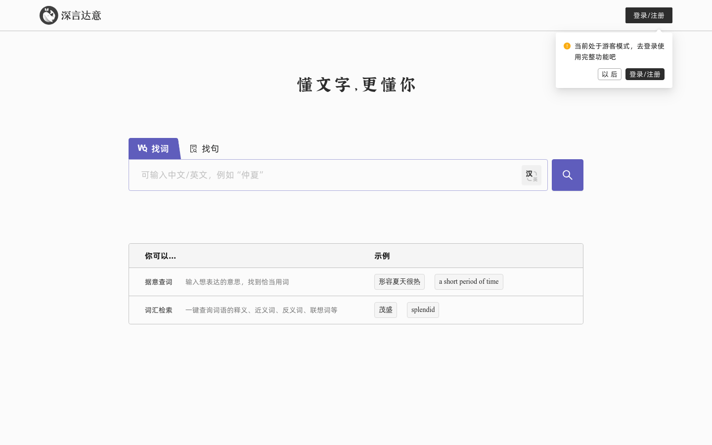Click the document-search icon beside 找句
The image size is (712, 445).
(x=193, y=148)
